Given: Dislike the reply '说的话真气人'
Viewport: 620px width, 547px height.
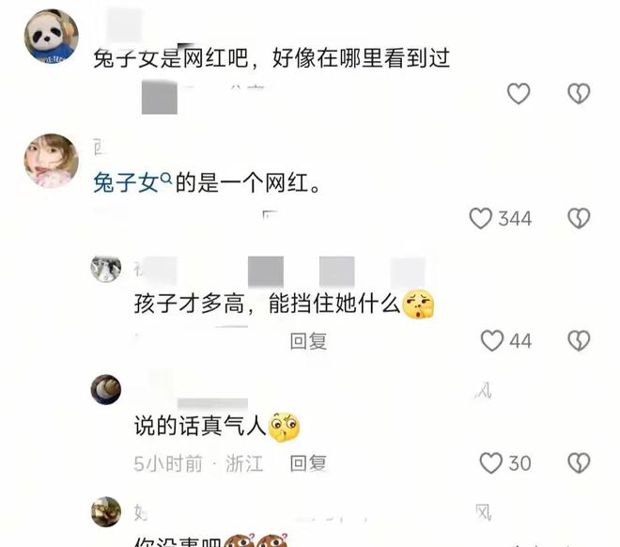Looking at the screenshot, I should pos(579,462).
